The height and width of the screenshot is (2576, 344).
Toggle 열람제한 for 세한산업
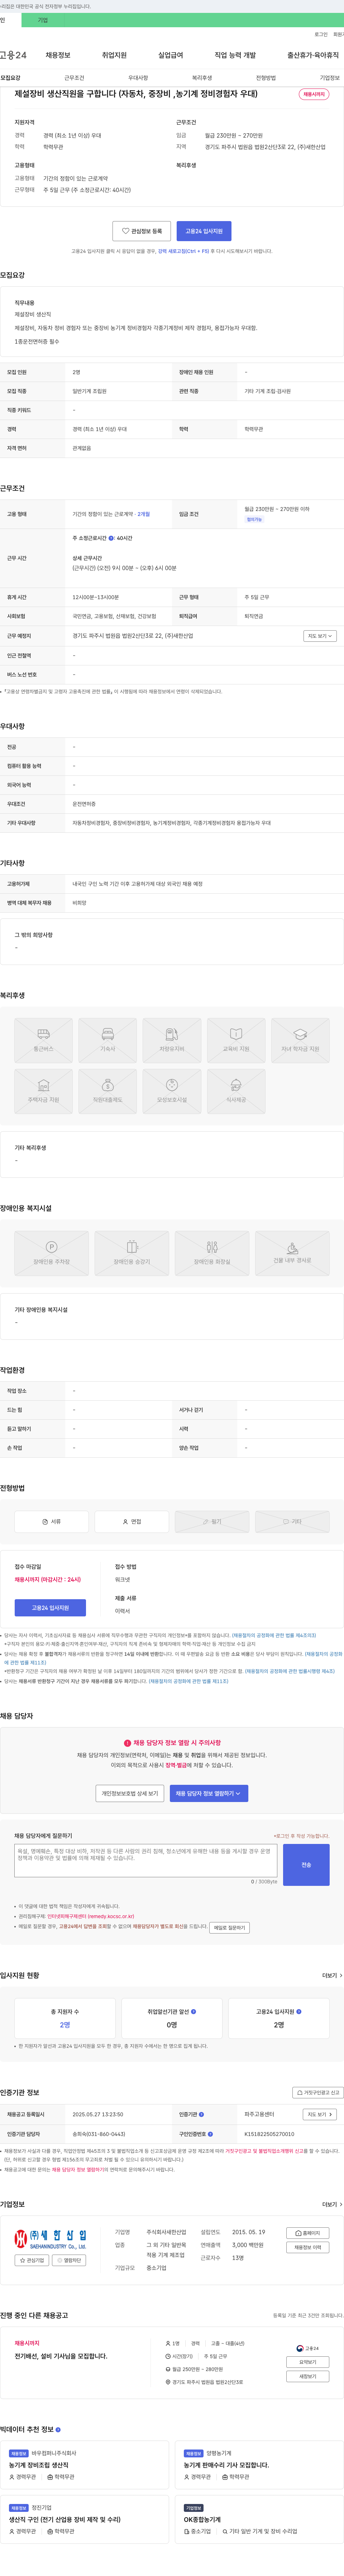(69, 2260)
